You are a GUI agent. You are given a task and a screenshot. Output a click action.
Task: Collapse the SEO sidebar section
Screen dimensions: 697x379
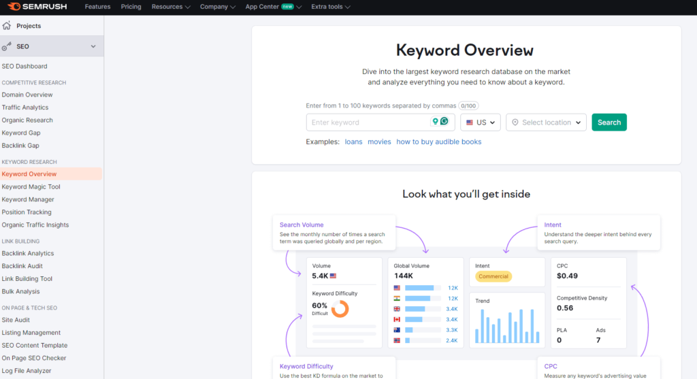coord(93,46)
